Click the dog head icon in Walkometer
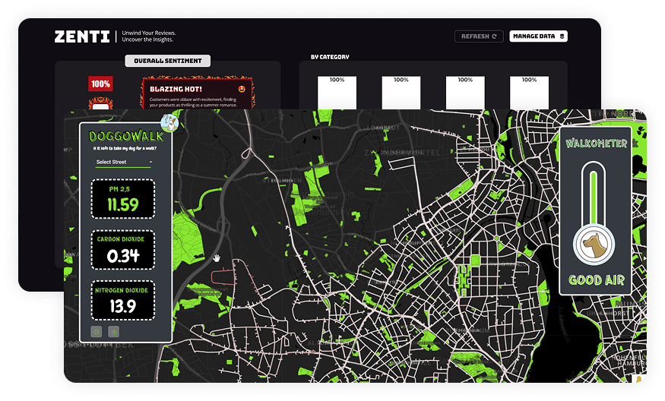Viewport: 665px width, 401px height. pos(594,245)
